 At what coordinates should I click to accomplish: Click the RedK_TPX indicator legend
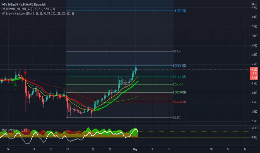pyautogui.click(x=14, y=130)
